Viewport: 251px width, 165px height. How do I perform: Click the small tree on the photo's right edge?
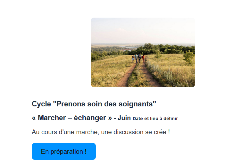[x=189, y=57]
